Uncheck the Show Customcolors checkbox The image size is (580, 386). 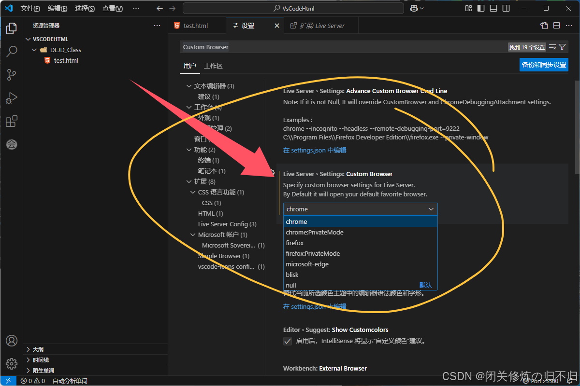[288, 341]
